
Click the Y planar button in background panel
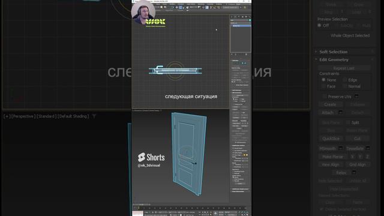click(x=360, y=157)
